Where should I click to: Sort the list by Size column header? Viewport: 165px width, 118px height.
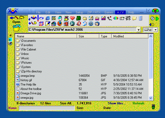pyautogui.click(x=88, y=36)
